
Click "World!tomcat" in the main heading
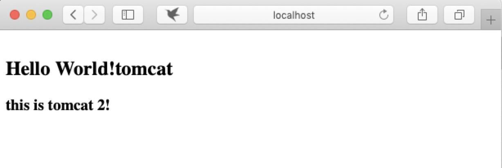click(x=114, y=69)
